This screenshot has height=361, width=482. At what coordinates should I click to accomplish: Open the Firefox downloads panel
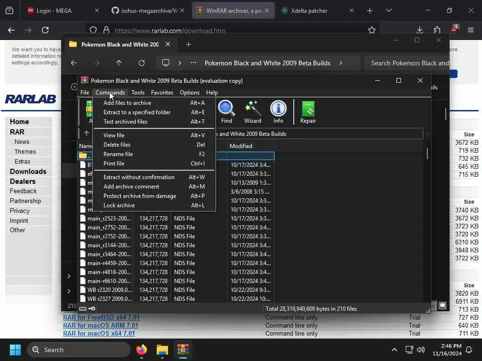point(419,30)
